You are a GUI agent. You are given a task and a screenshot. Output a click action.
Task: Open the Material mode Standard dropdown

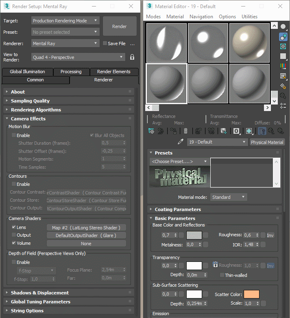pos(229,197)
